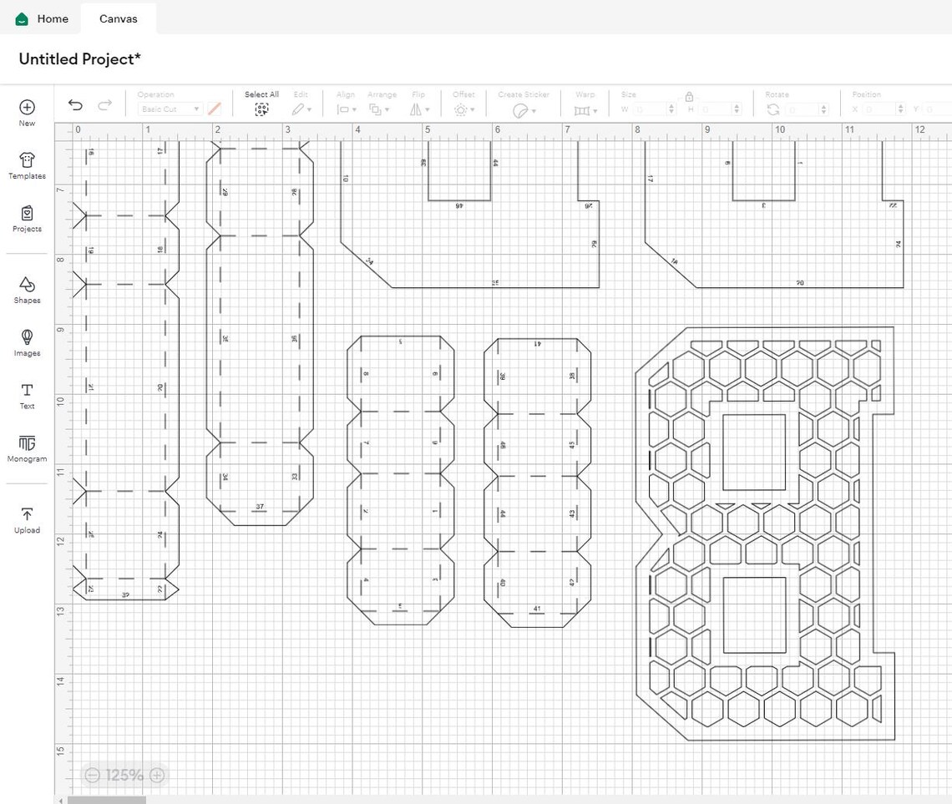
Task: Click the operation color swatch
Action: (x=215, y=109)
